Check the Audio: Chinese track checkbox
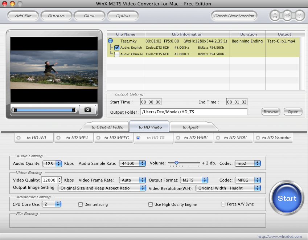The width and height of the screenshot is (308, 240). click(x=117, y=54)
